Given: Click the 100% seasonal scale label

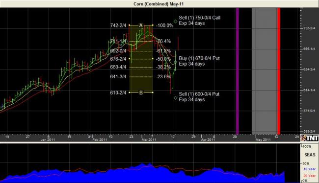Looking at the screenshot, I should coord(307,146).
